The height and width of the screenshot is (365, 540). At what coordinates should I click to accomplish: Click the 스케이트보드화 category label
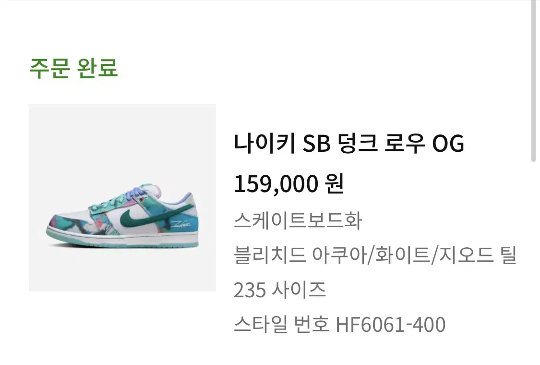pyautogui.click(x=298, y=220)
